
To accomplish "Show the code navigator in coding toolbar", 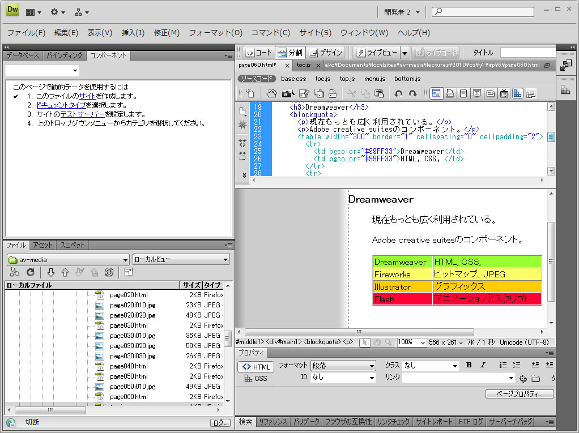I will click(x=242, y=125).
